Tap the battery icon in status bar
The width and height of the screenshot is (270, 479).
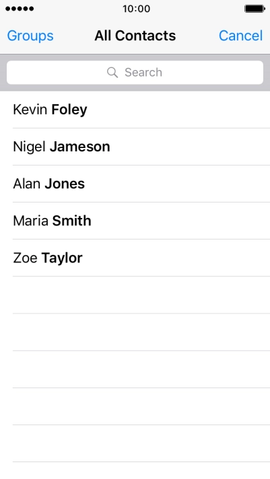click(255, 9)
